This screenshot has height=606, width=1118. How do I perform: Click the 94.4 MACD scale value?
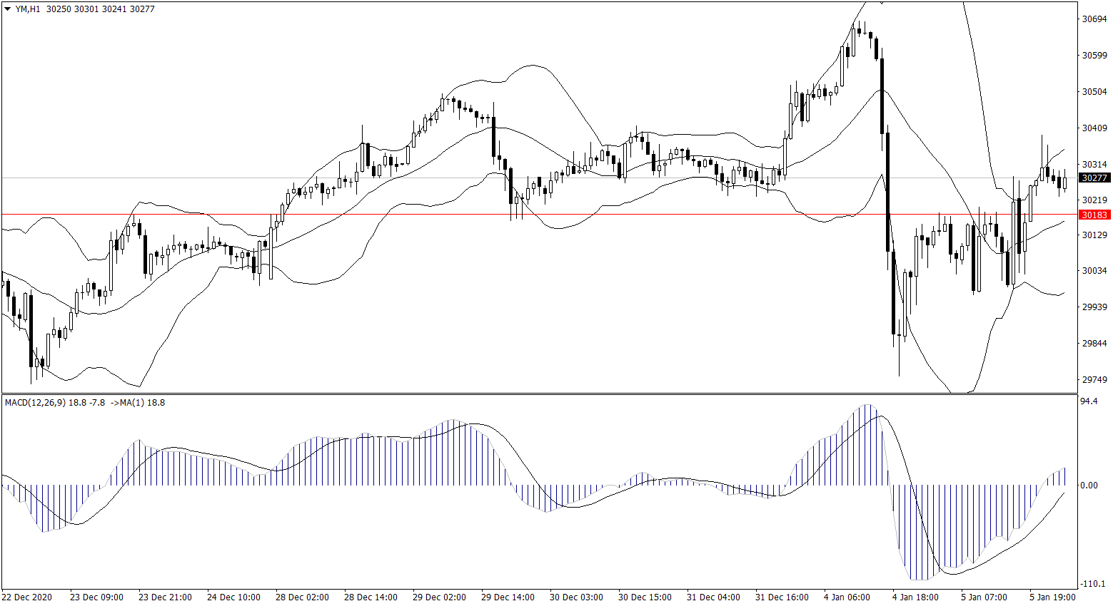pyautogui.click(x=1089, y=402)
